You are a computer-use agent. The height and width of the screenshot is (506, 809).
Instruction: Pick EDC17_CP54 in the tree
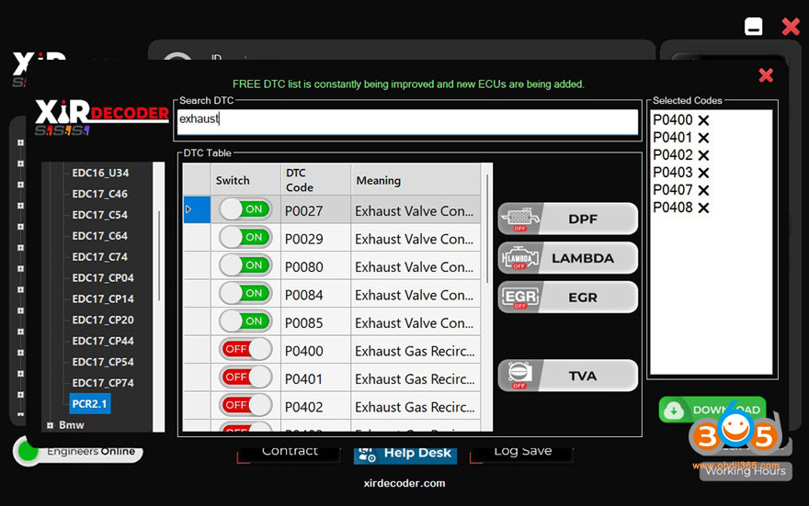tap(103, 362)
